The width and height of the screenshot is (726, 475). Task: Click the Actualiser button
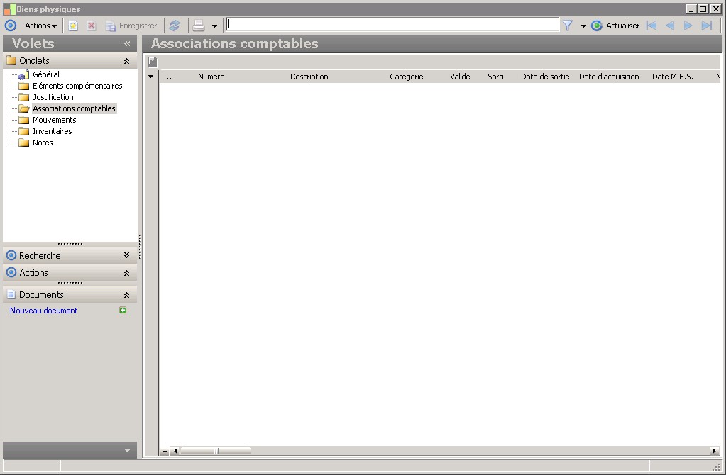[x=616, y=26]
